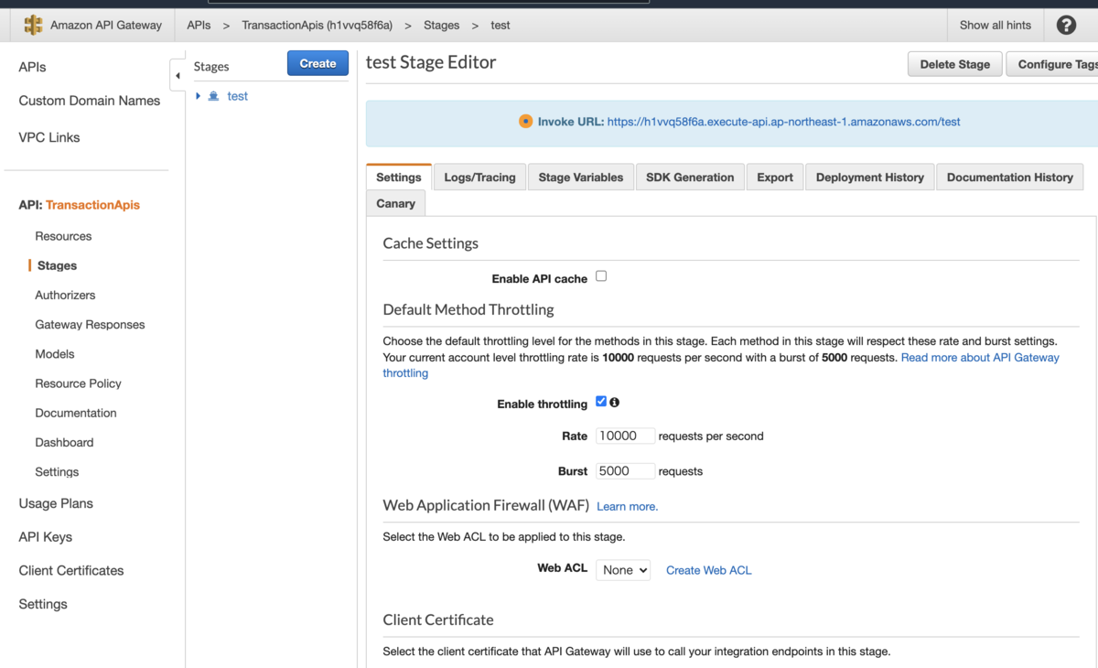Open the Canary tab
The image size is (1098, 668).
point(395,203)
